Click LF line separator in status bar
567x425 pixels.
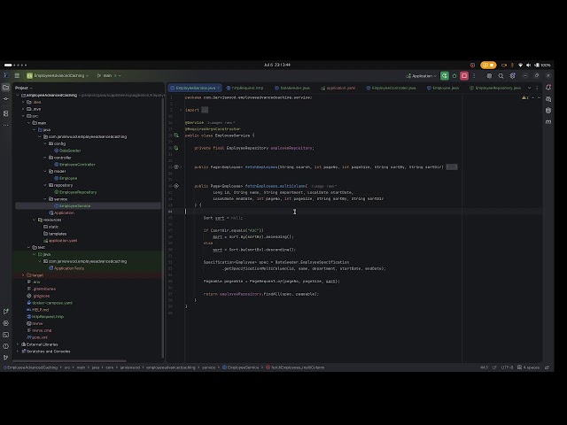tap(494, 367)
